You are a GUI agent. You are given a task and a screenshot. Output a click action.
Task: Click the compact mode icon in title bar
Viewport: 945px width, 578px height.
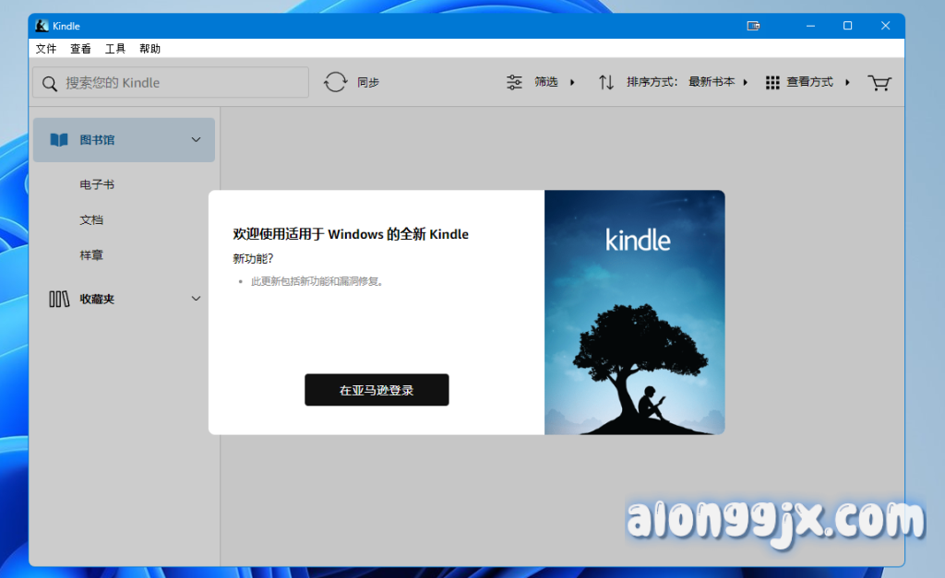point(754,26)
